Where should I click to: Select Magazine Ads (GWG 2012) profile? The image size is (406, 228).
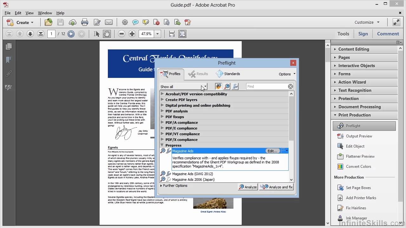[x=193, y=174]
